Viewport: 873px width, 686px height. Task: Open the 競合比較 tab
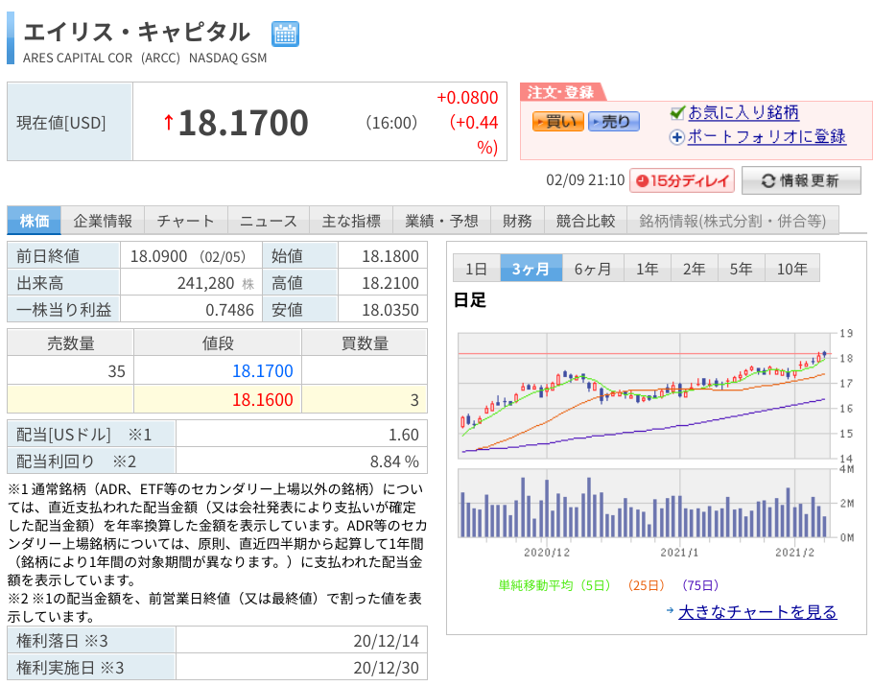coord(586,221)
